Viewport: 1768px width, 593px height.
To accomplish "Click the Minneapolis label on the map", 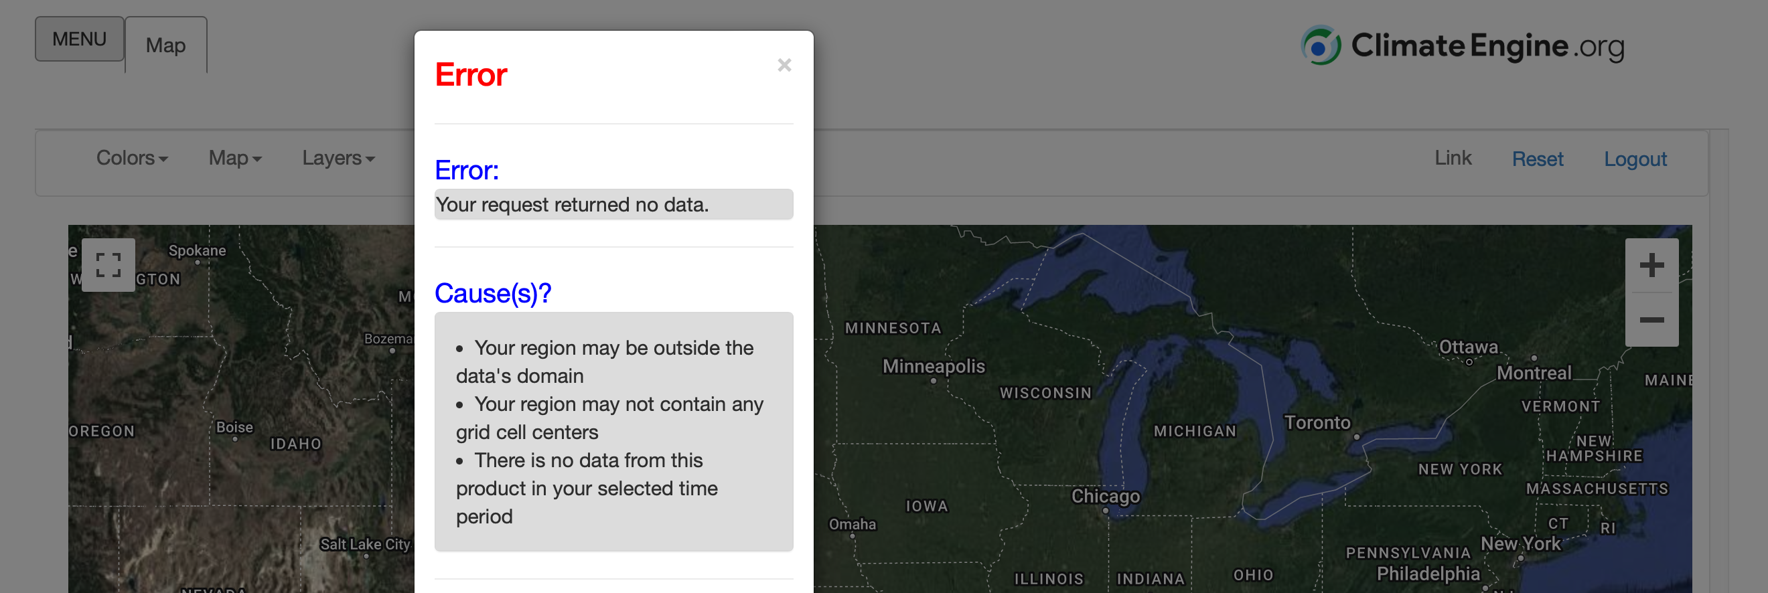I will click(933, 366).
